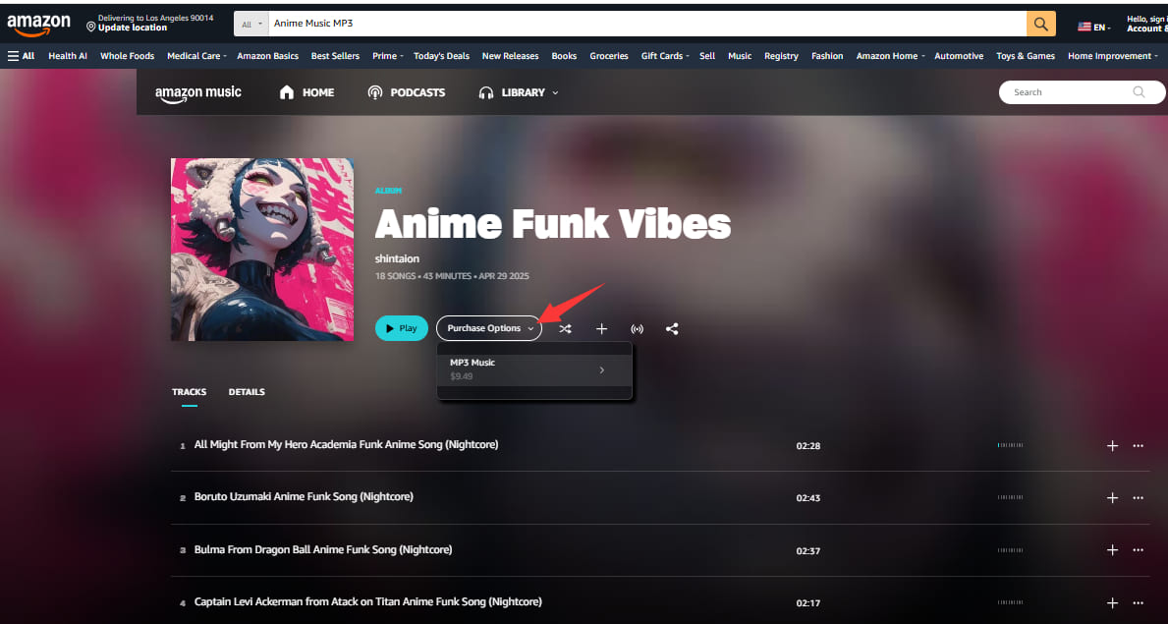The height and width of the screenshot is (624, 1168).
Task: Click the shuffle icon
Action: tap(566, 329)
